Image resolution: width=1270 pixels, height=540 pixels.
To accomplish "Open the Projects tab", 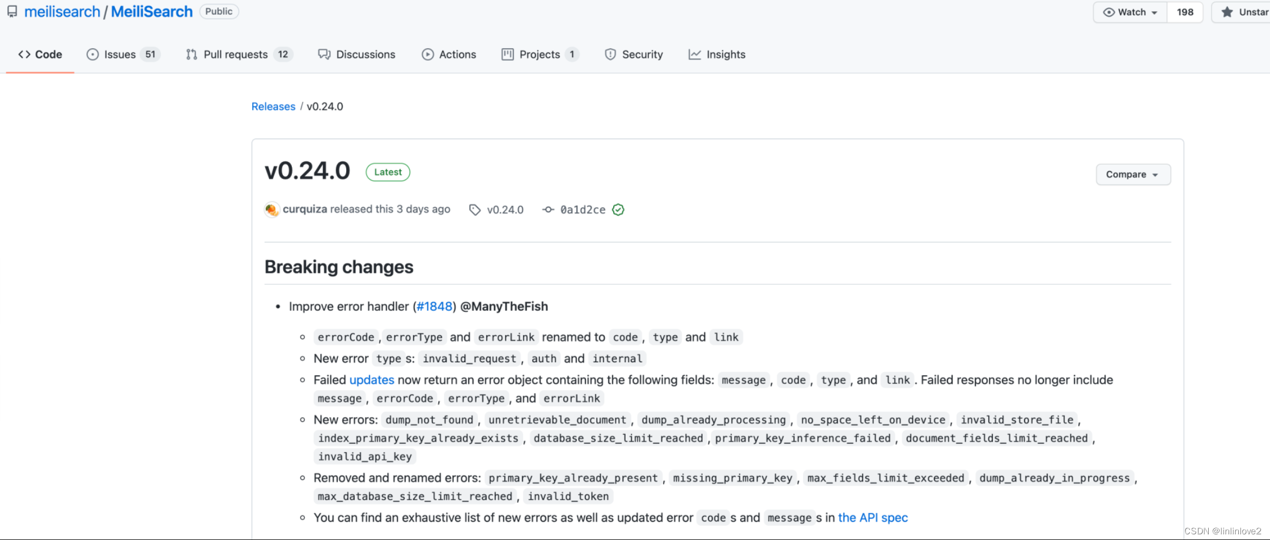I will tap(540, 54).
